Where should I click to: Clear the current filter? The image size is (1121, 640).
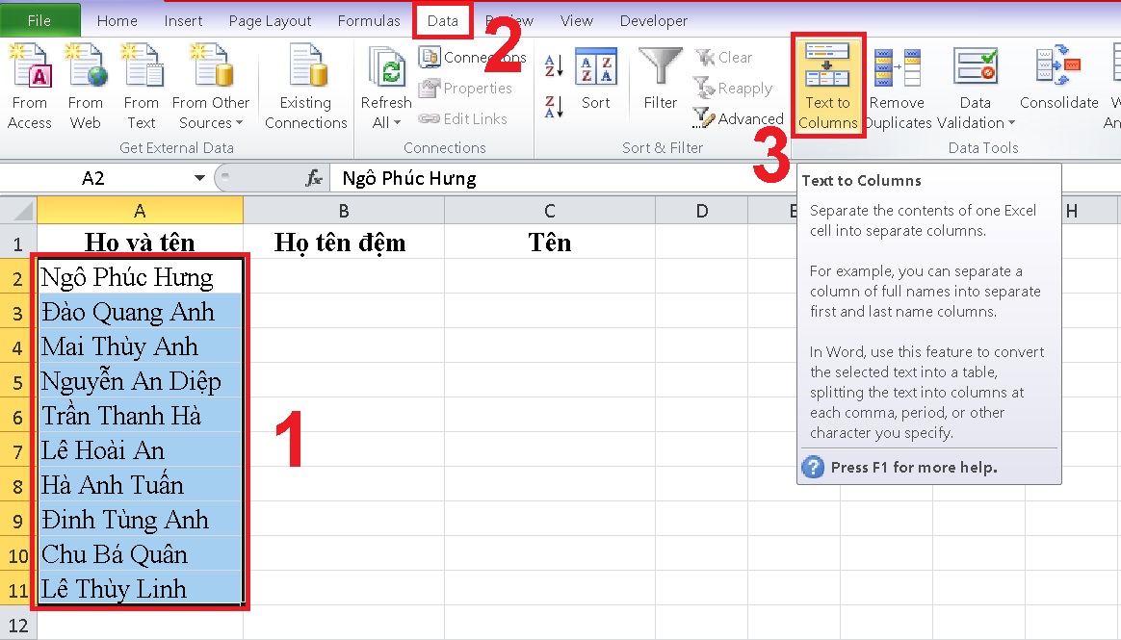click(x=723, y=57)
